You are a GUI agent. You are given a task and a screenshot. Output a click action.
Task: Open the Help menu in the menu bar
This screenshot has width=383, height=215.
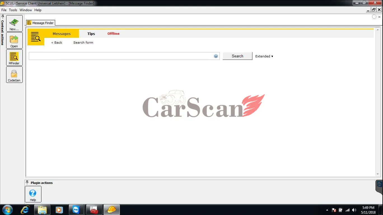[38, 10]
